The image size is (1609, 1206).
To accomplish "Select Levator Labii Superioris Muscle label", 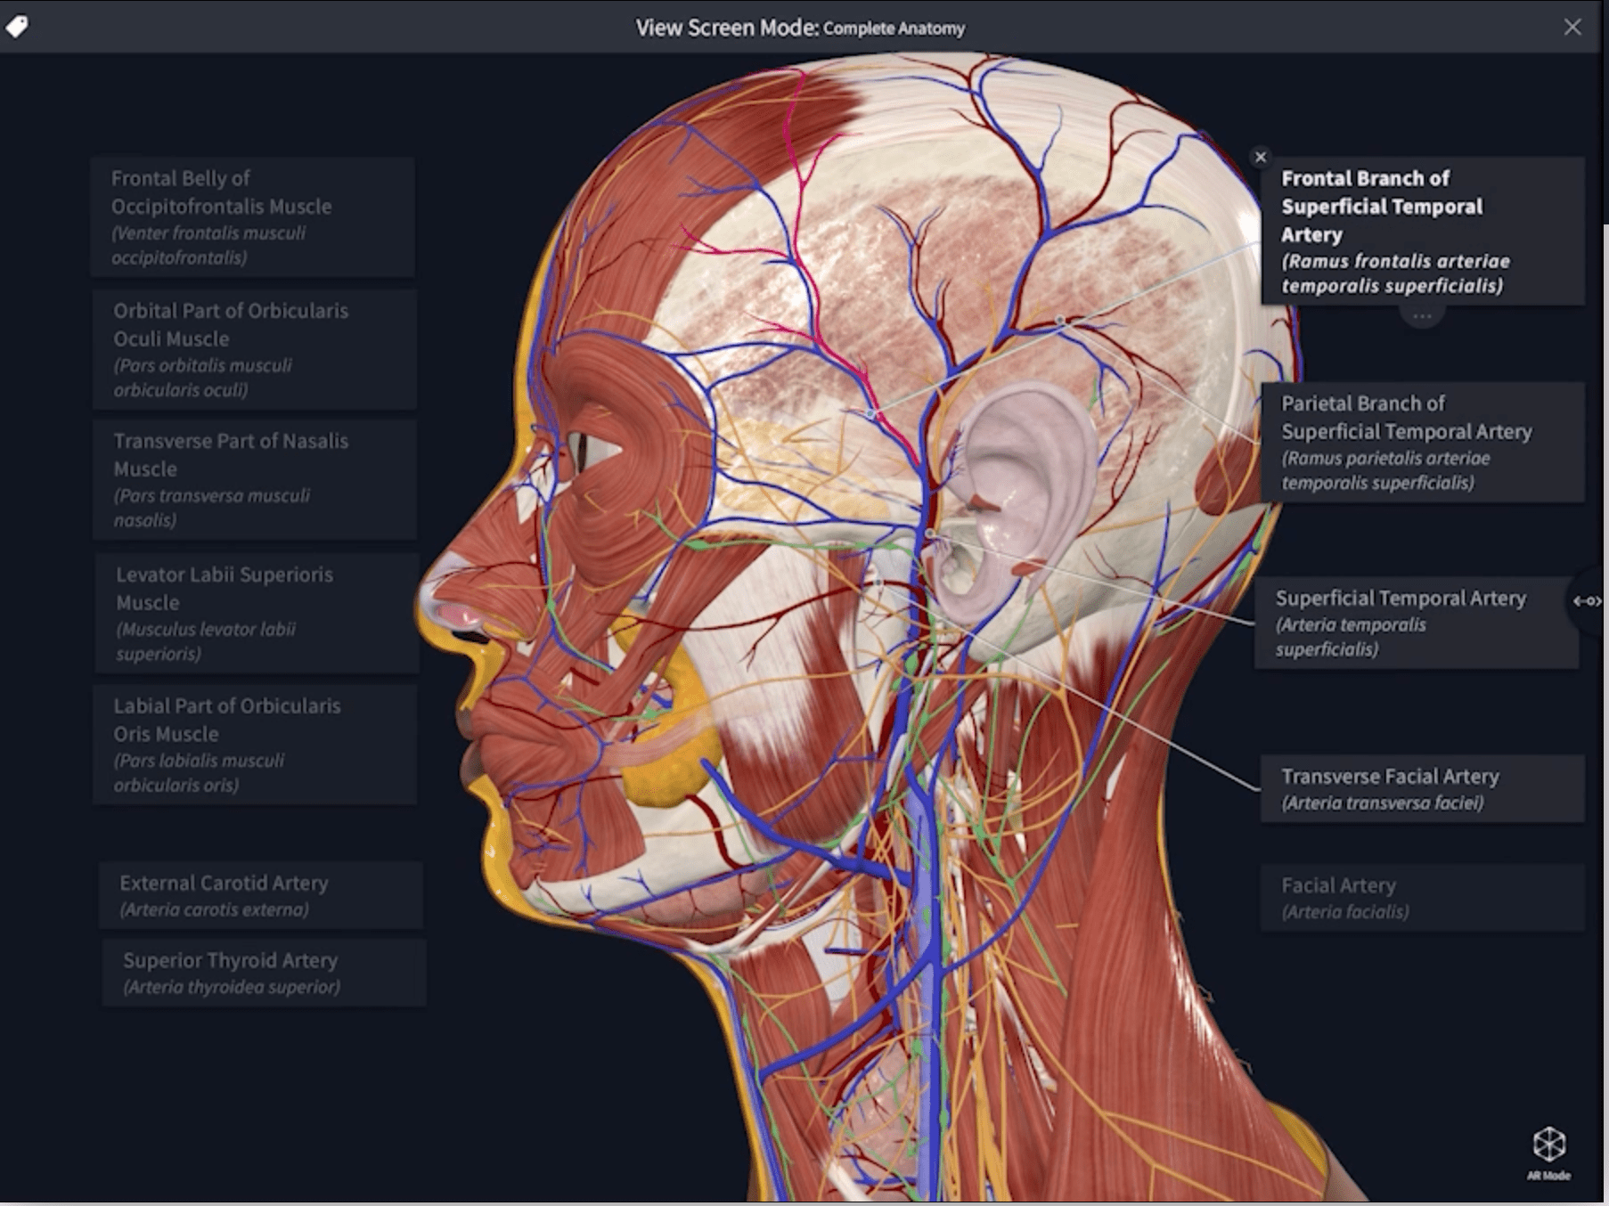I will [x=257, y=613].
